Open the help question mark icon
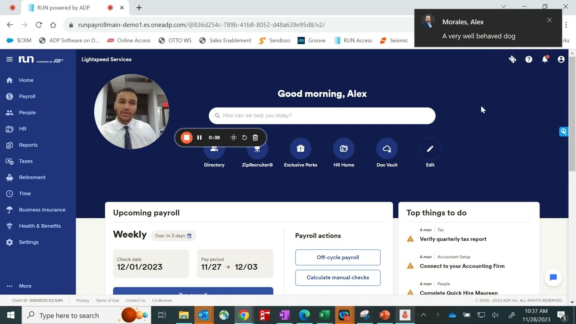Screen dimensions: 576x324 pyautogui.click(x=529, y=59)
